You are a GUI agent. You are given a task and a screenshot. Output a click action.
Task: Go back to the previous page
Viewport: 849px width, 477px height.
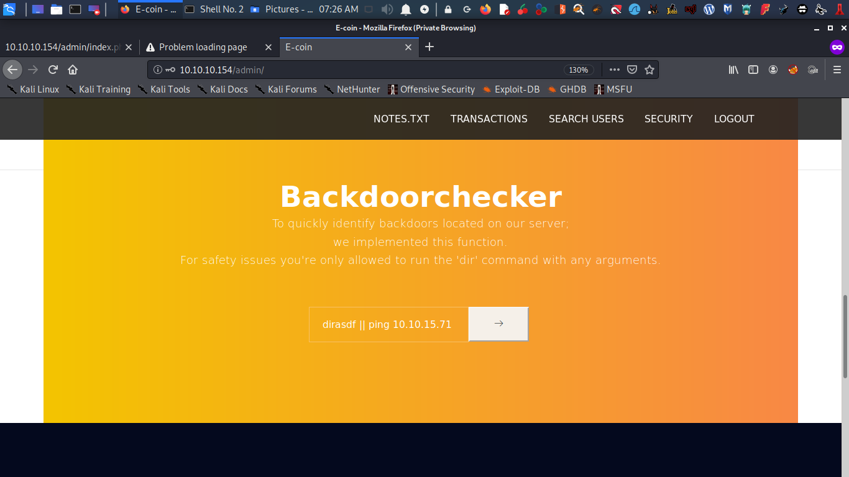pos(12,70)
